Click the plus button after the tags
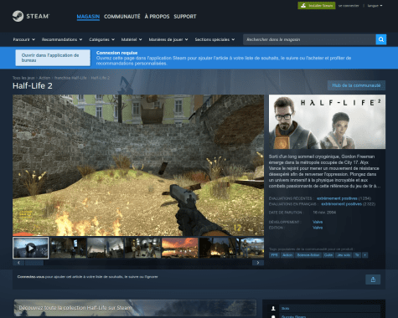The image size is (398, 318). tap(364, 255)
